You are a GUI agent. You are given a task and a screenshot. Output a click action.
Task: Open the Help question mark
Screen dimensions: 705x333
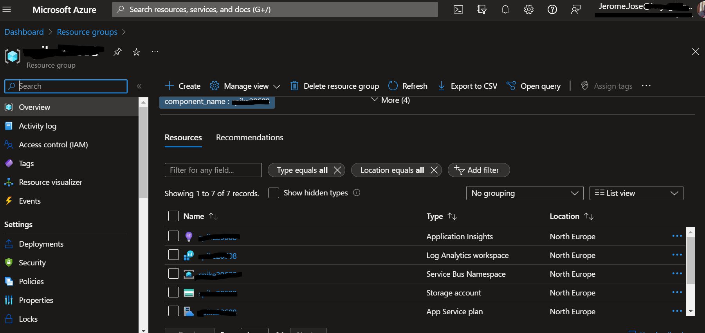[x=552, y=9]
